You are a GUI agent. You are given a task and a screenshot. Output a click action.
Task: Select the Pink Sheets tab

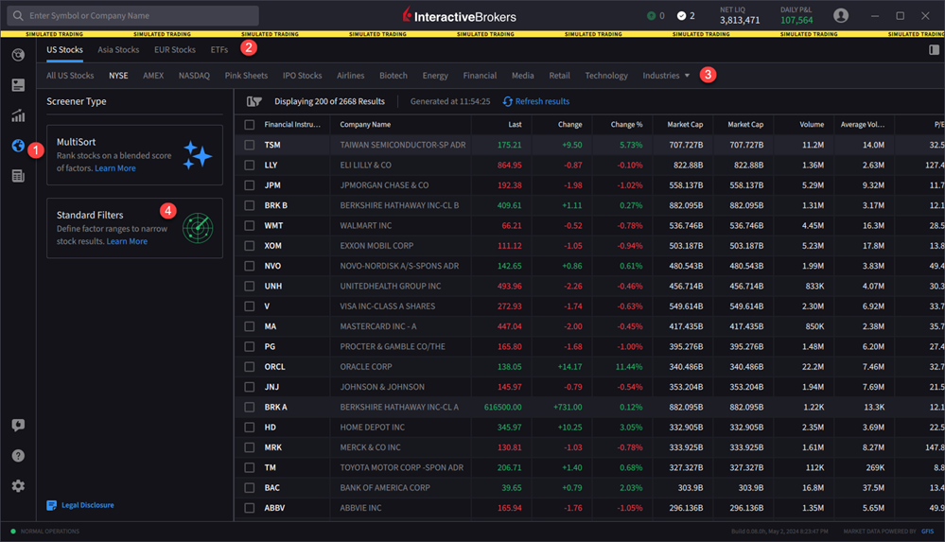(246, 76)
